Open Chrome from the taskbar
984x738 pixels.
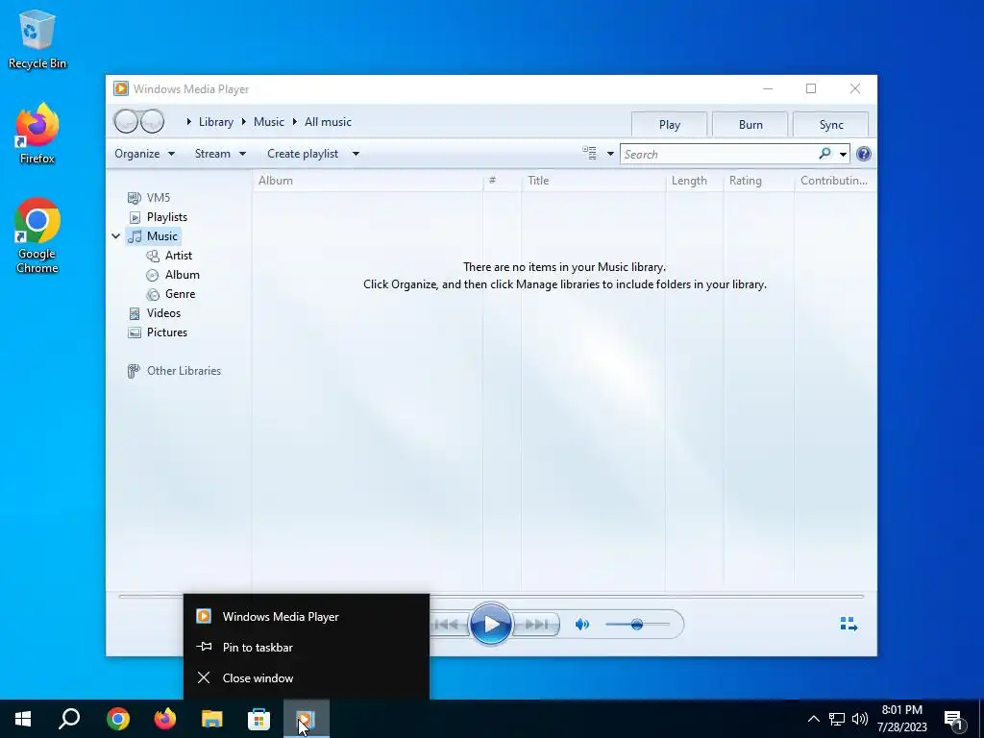click(118, 719)
